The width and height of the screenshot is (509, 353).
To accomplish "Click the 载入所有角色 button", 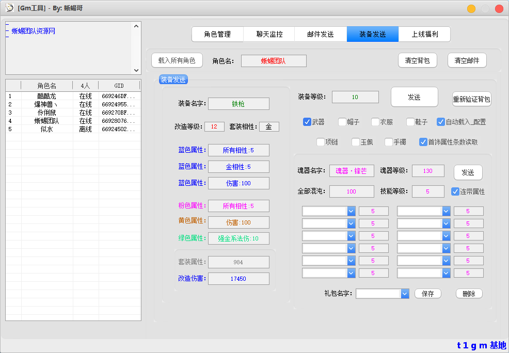I will point(177,60).
